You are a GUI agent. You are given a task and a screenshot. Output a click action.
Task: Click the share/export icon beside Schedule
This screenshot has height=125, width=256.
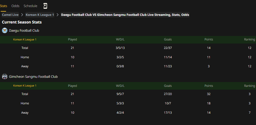pyautogui.click(x=45, y=6)
